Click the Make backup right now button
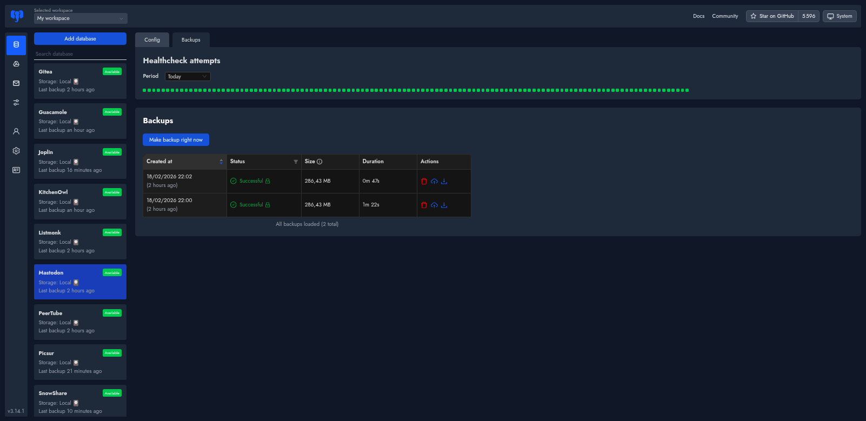 pyautogui.click(x=176, y=140)
